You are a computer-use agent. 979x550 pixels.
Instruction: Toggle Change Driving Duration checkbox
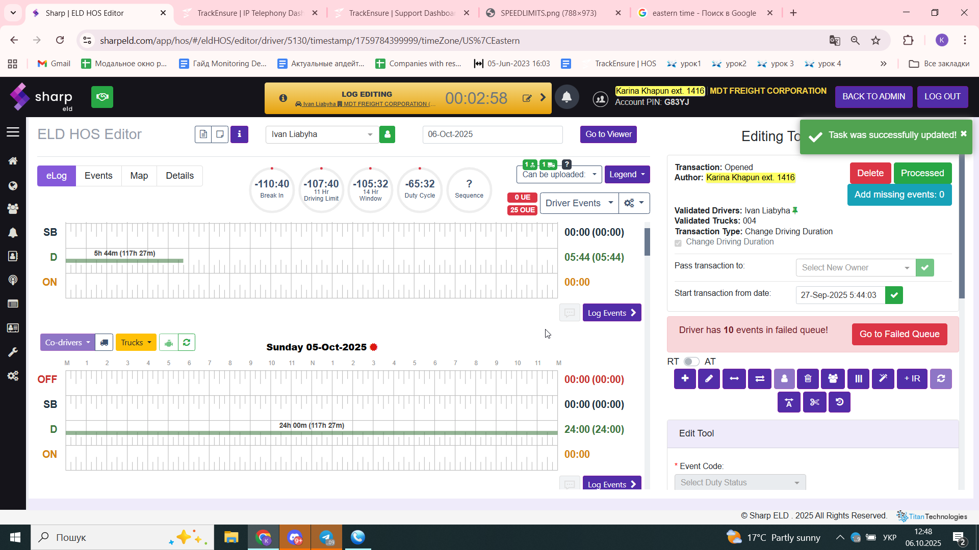pos(678,243)
